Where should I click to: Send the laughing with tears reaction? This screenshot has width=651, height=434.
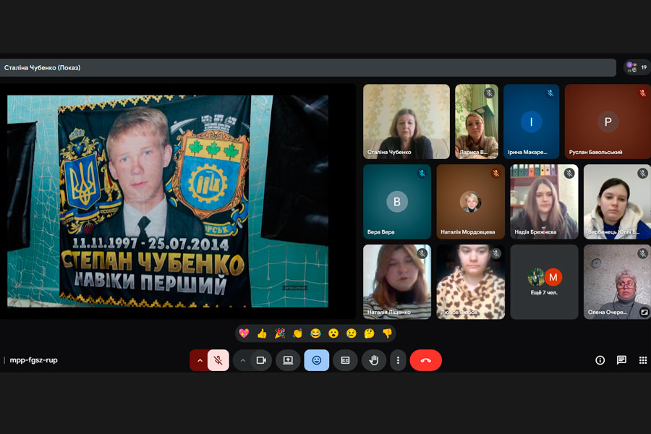[315, 333]
